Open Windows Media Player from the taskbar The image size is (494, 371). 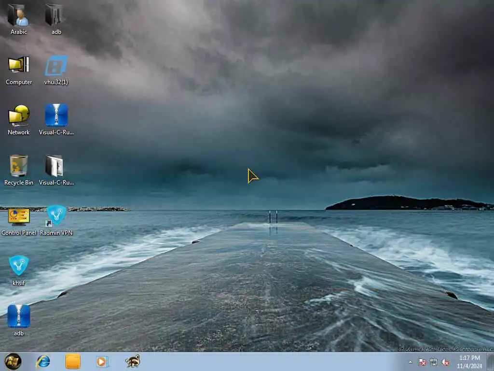pos(102,361)
